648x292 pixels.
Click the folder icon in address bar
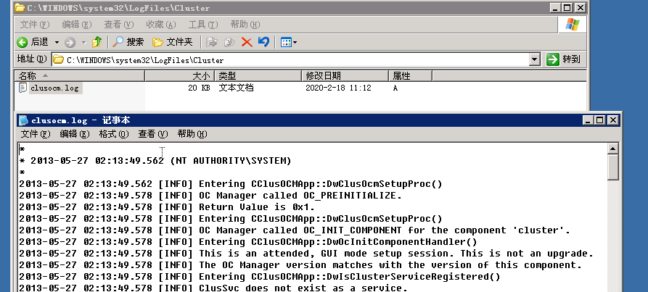[59, 60]
